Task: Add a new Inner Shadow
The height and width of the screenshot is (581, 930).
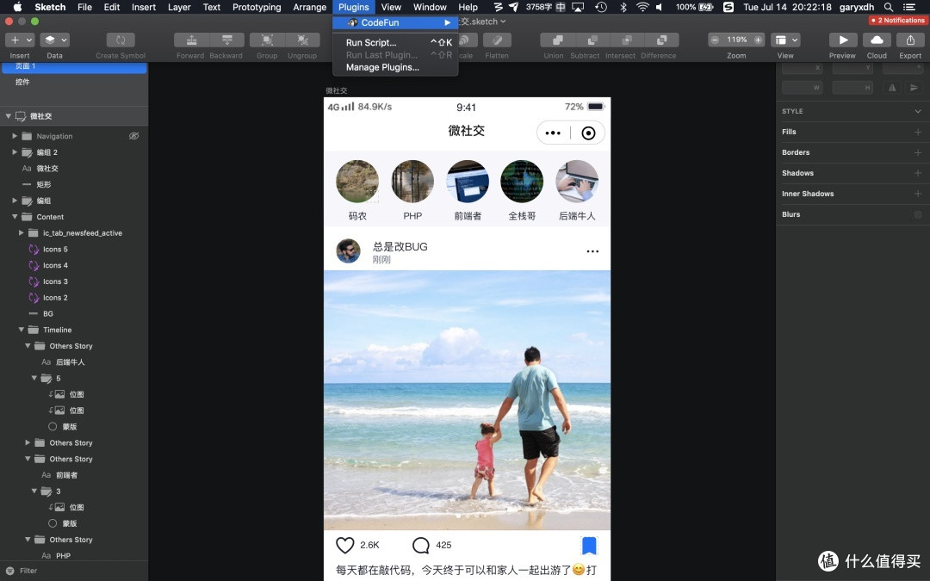Action: click(x=918, y=194)
